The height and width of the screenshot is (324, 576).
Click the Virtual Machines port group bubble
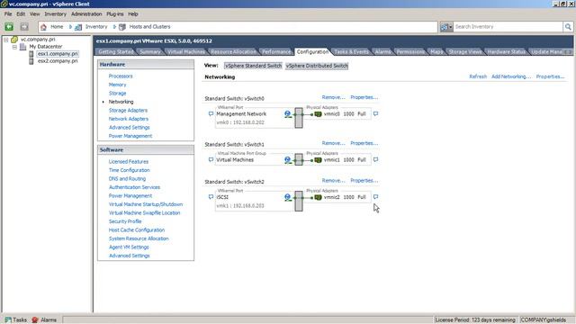(x=211, y=160)
